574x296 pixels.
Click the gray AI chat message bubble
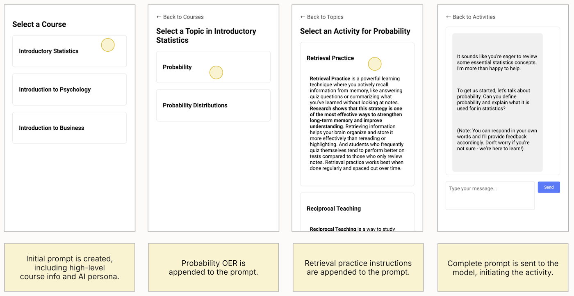(x=497, y=103)
